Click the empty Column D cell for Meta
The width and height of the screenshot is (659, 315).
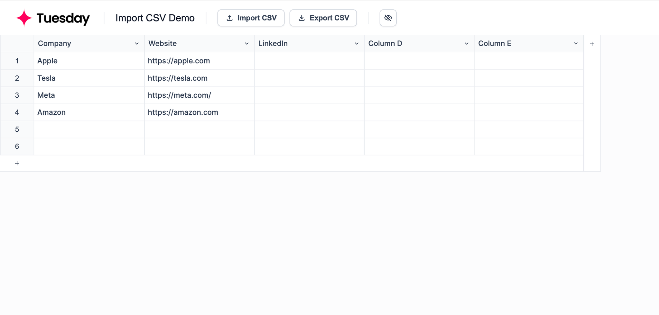tap(419, 95)
